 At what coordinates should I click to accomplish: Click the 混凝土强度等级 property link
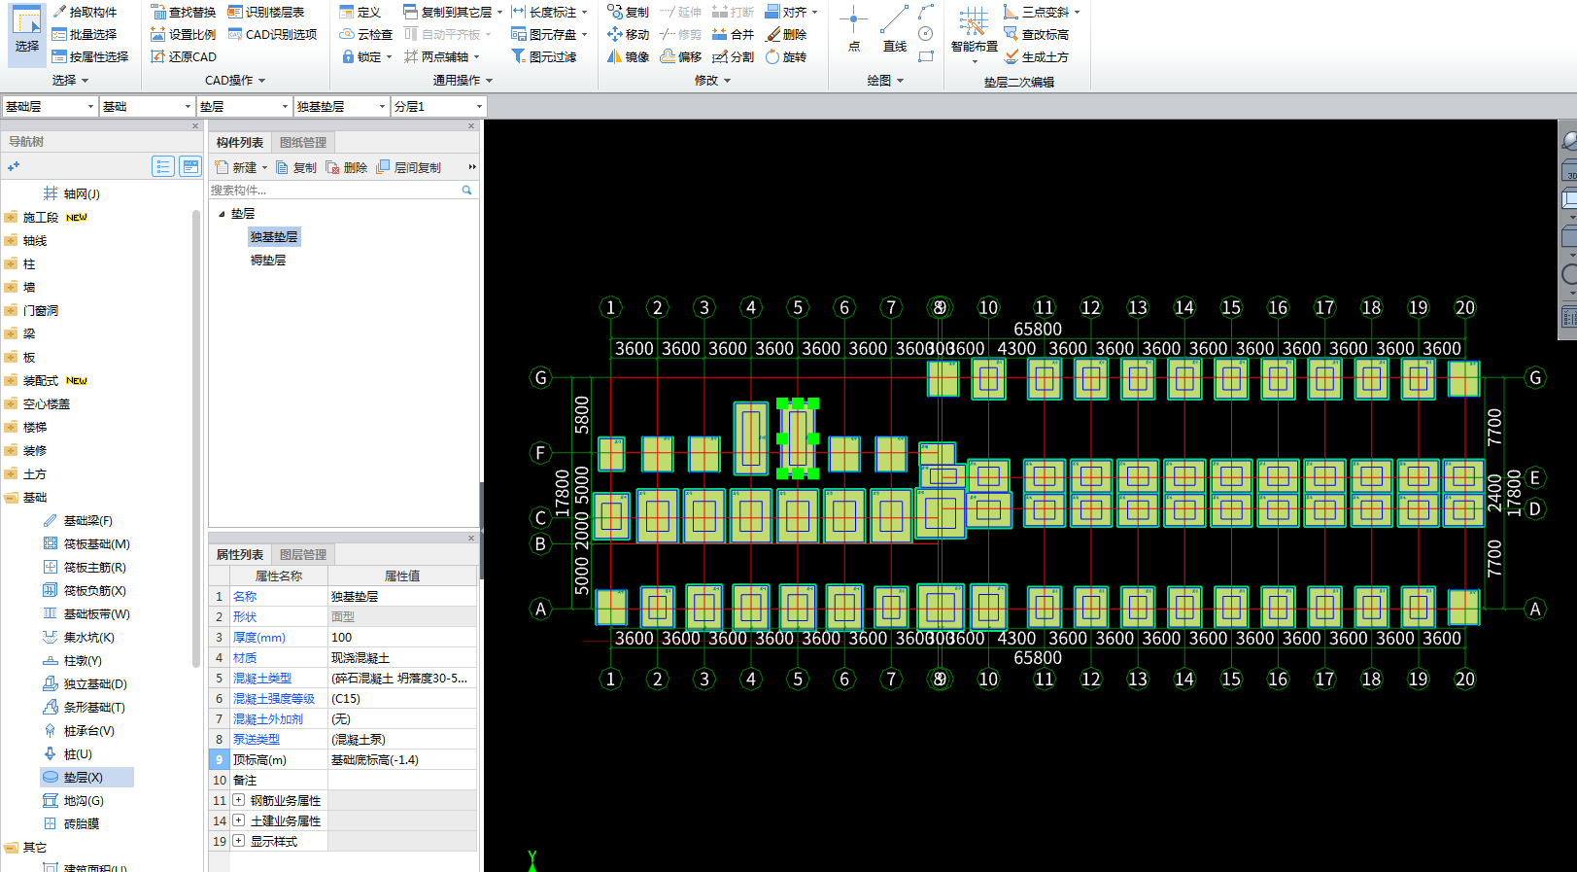pos(274,698)
